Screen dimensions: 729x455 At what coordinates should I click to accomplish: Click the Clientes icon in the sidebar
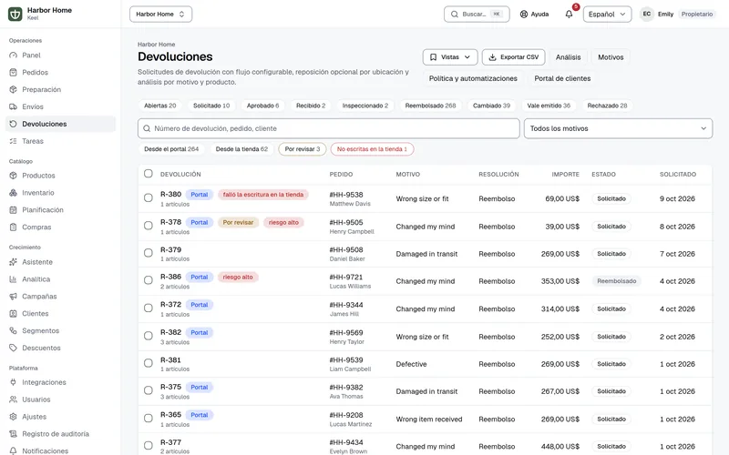[x=13, y=313]
